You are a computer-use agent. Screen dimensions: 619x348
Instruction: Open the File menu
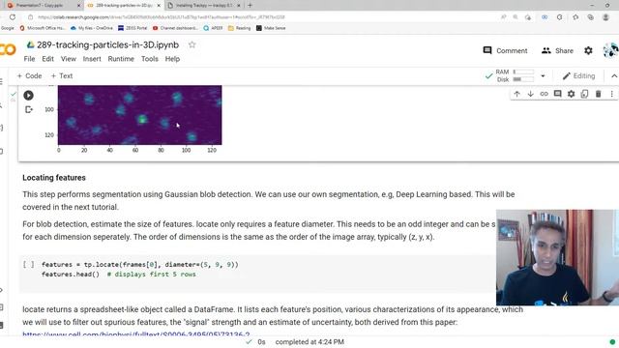pos(29,59)
